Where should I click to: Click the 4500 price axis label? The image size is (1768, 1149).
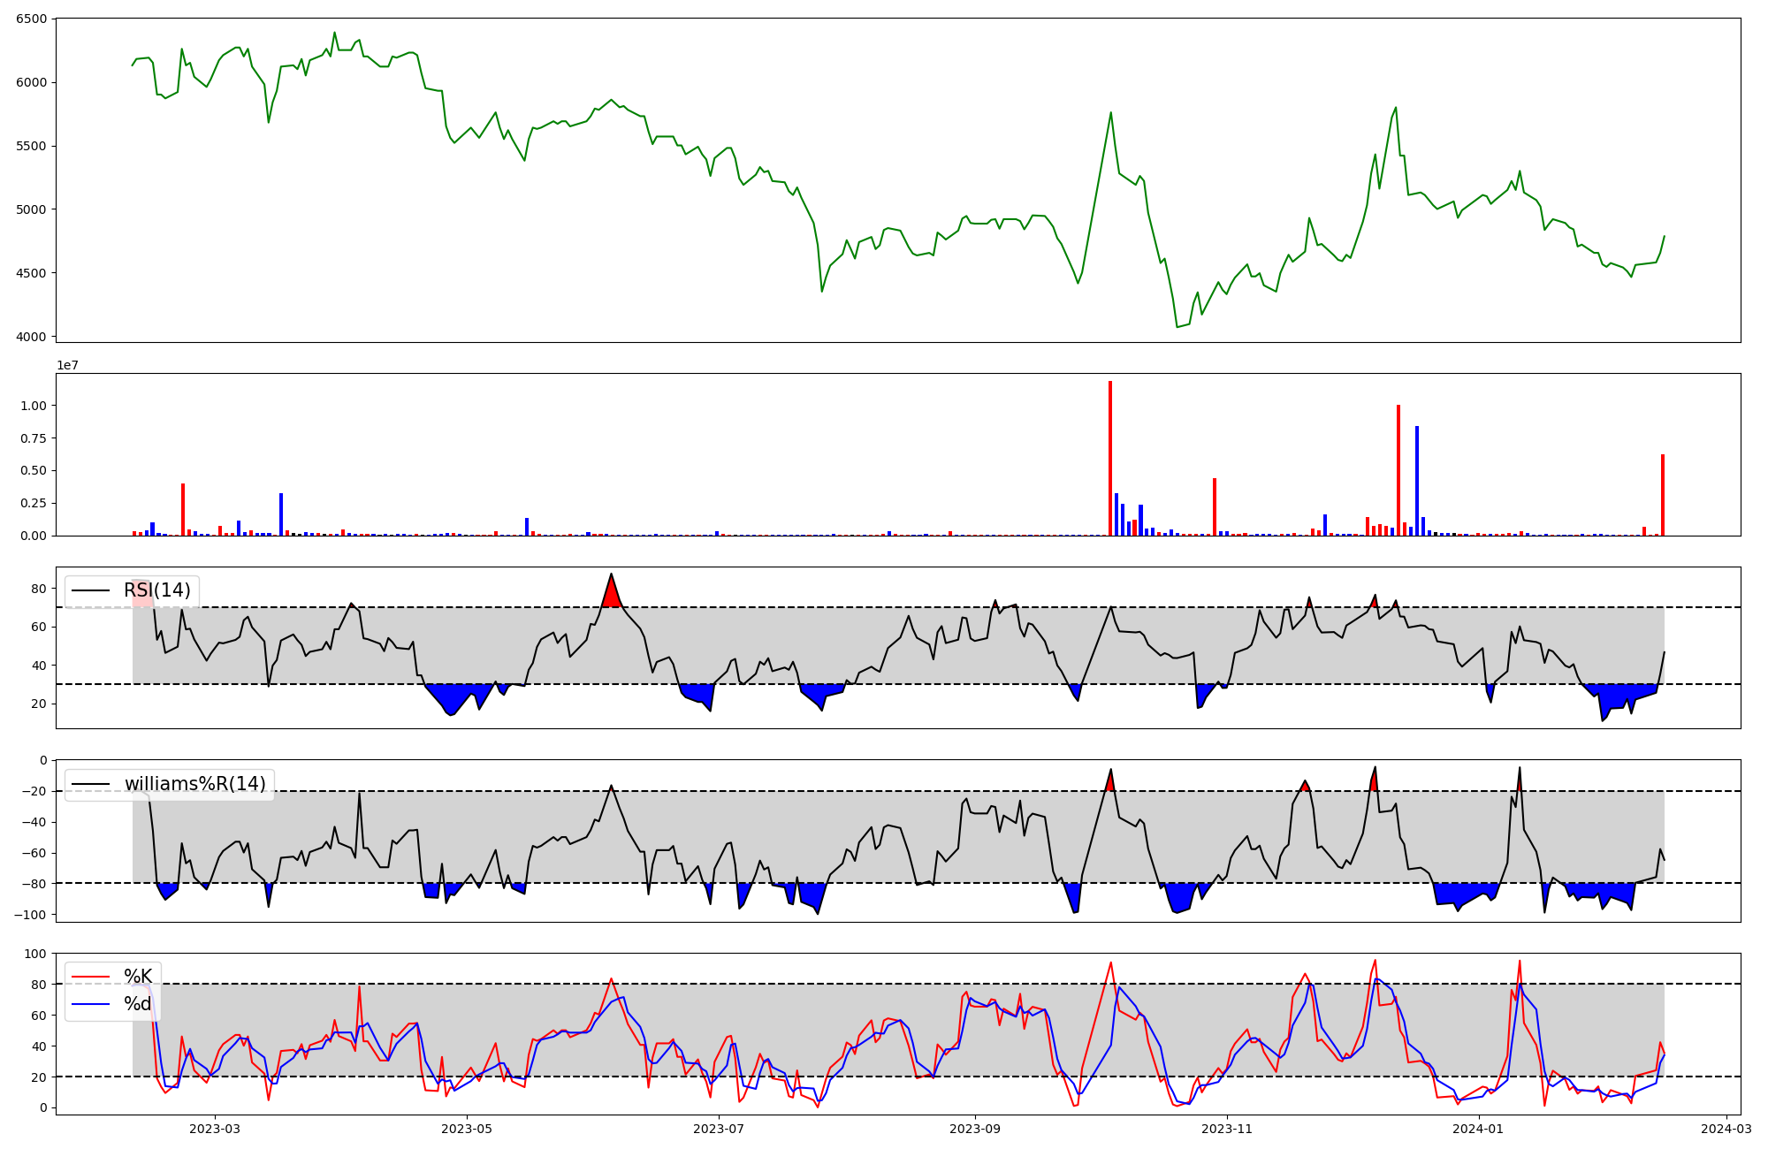[32, 273]
